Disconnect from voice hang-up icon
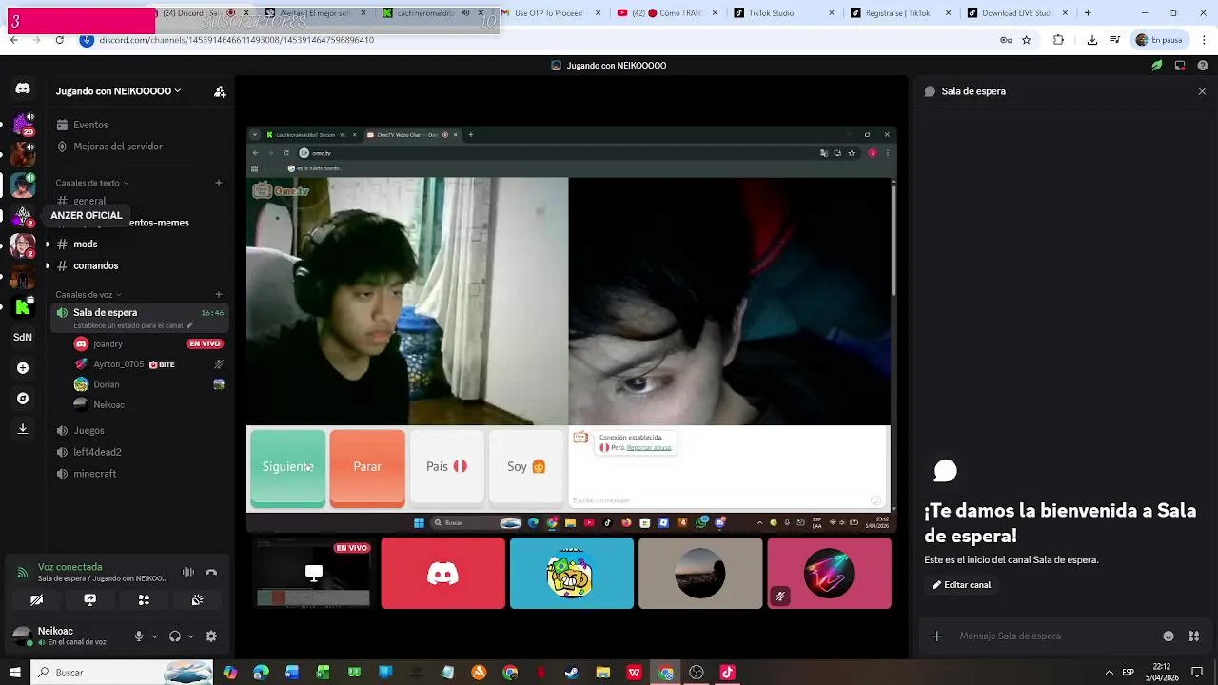1218x685 pixels. [211, 572]
